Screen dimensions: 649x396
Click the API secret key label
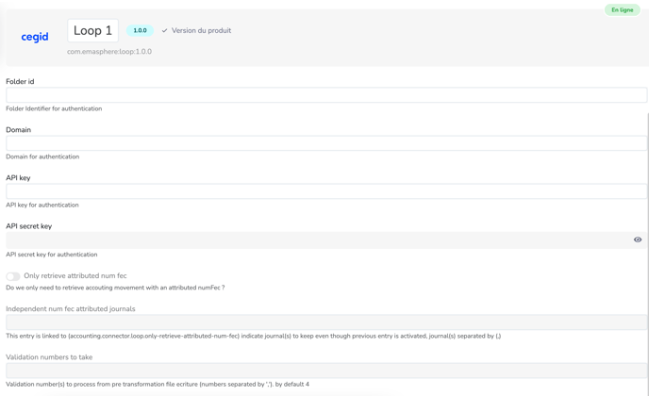29,226
